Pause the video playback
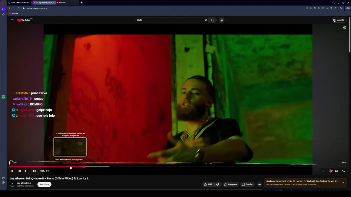Image resolution: width=351 pixels, height=197 pixels. (x=12, y=171)
